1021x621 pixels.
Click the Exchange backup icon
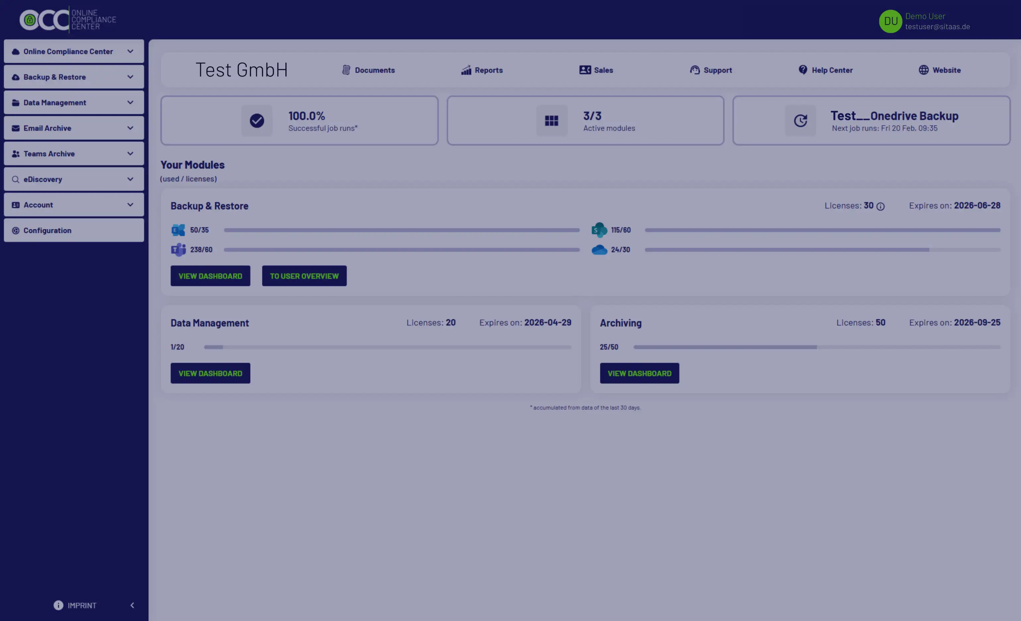point(178,230)
